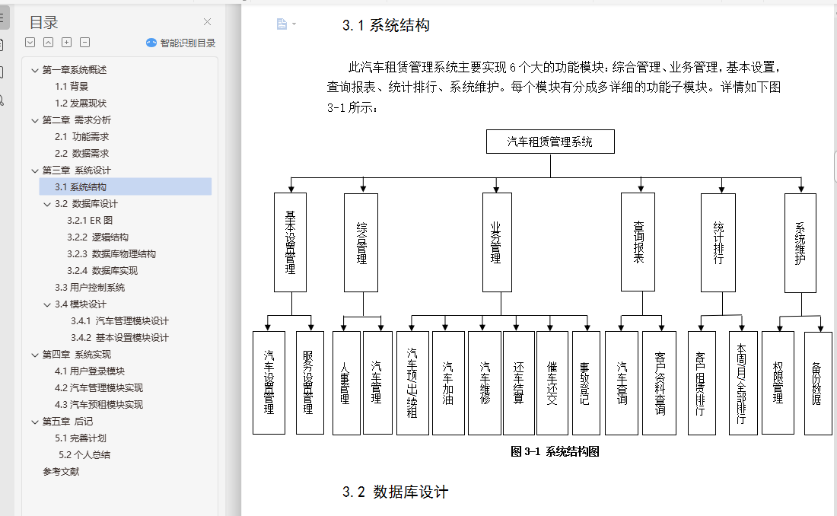Select 3.4 模块设计 outline entry
Screen dimensions: 837x516
click(81, 304)
